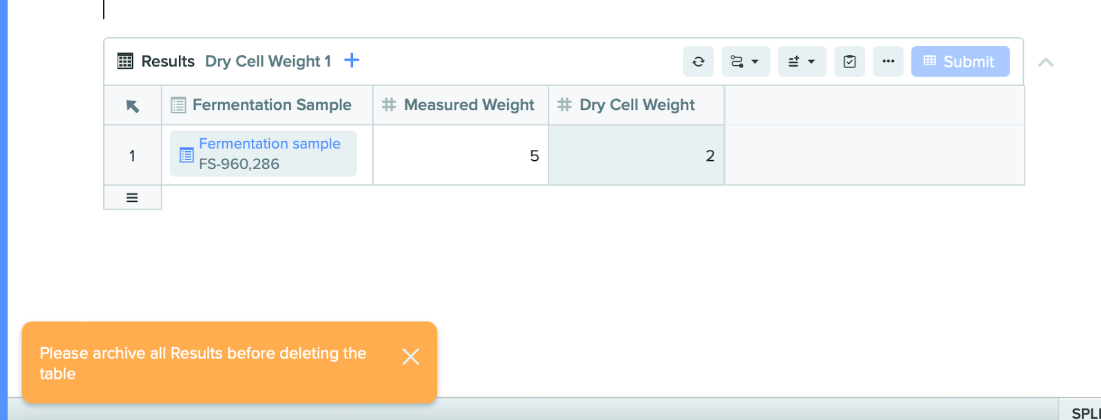Click the select-all arrow in table corner
Viewport: 1101px width, 420px height.
[x=133, y=106]
